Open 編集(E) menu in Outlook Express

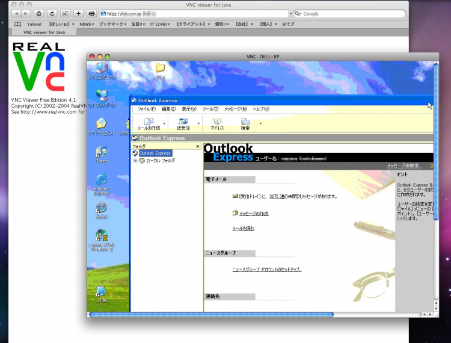[x=168, y=109]
